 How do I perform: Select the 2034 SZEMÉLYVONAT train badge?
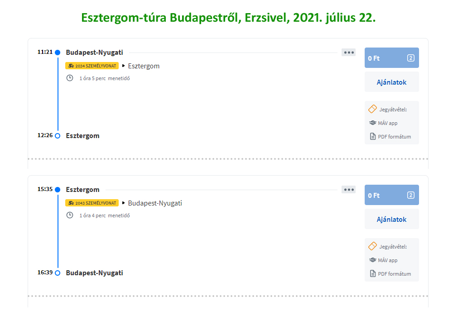pyautogui.click(x=92, y=66)
